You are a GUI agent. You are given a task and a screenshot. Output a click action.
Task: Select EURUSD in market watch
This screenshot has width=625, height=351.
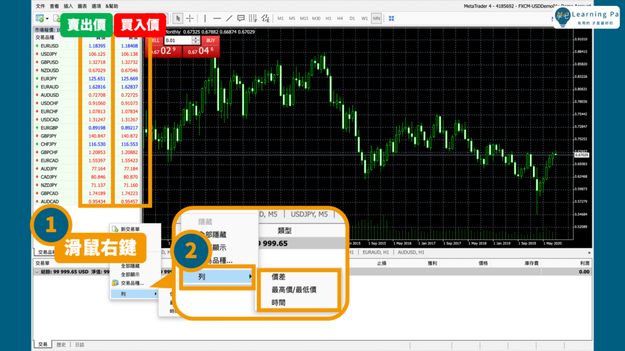click(49, 46)
